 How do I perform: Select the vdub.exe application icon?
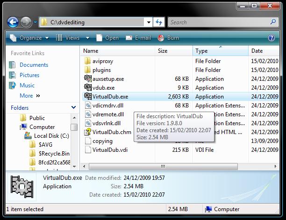click(x=88, y=87)
